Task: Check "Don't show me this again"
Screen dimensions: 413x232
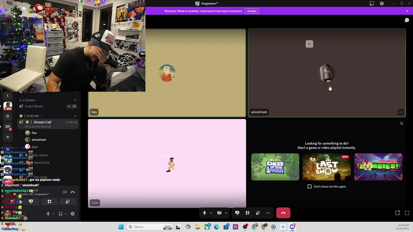Action: pyautogui.click(x=310, y=187)
